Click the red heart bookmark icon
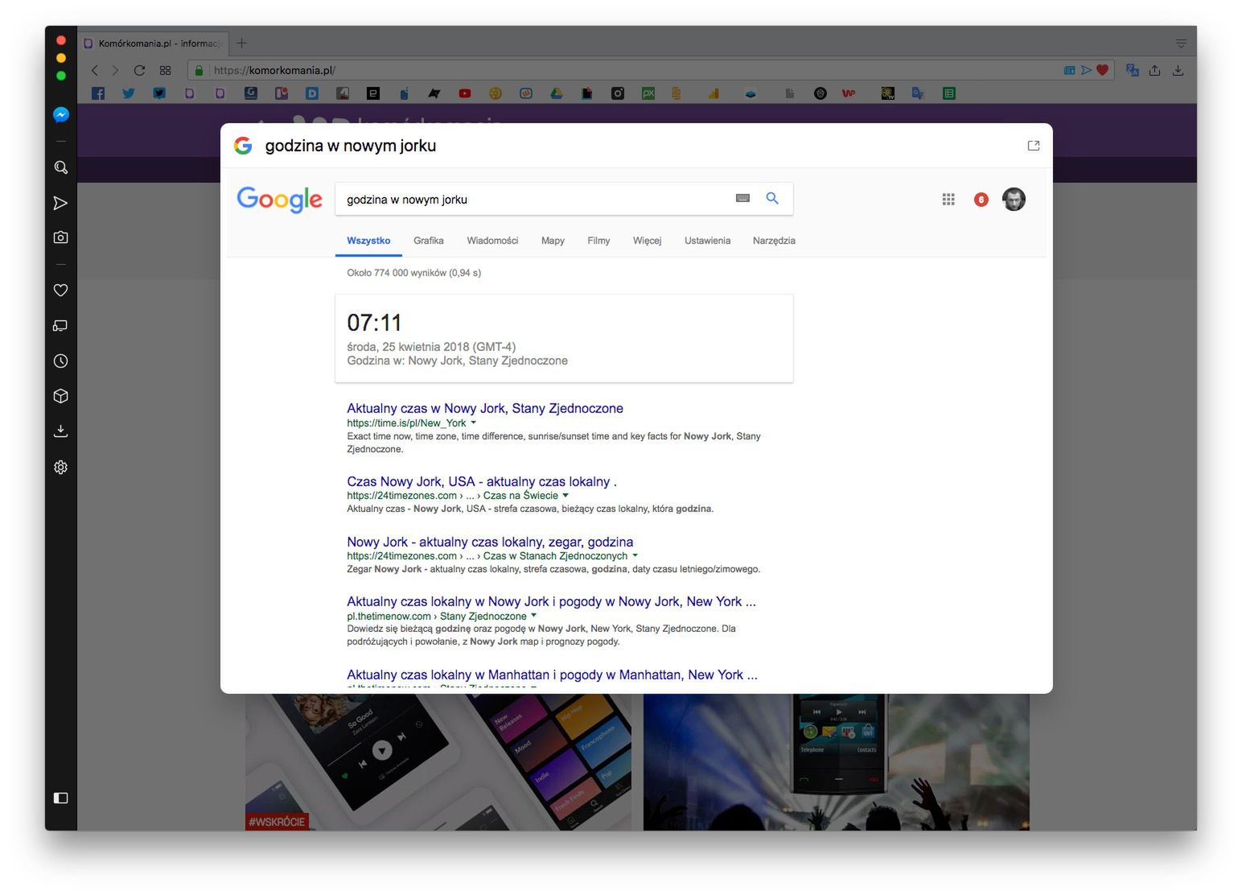 pos(1103,71)
